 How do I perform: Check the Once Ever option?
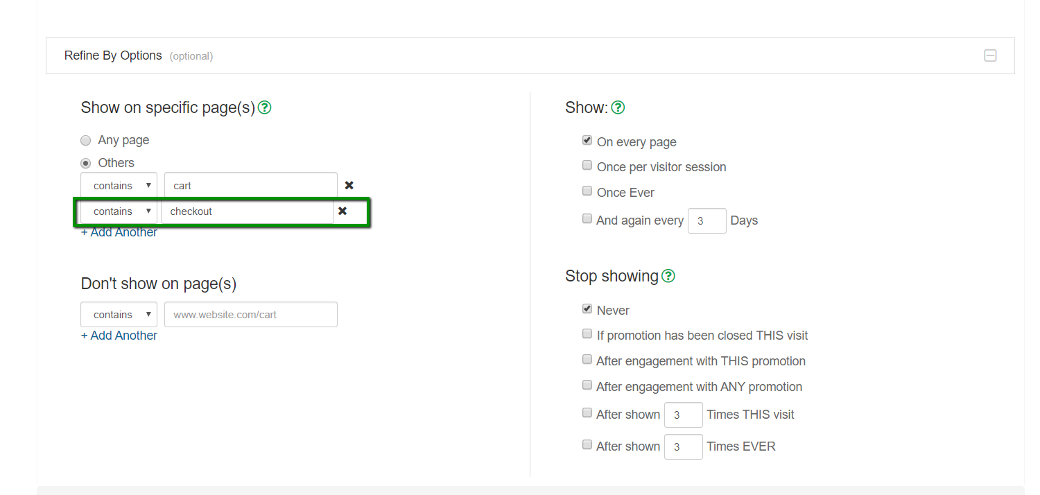(x=587, y=191)
